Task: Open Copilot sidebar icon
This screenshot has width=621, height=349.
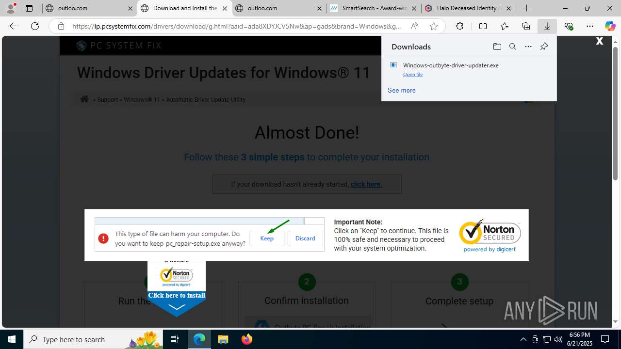Action: click(x=610, y=26)
